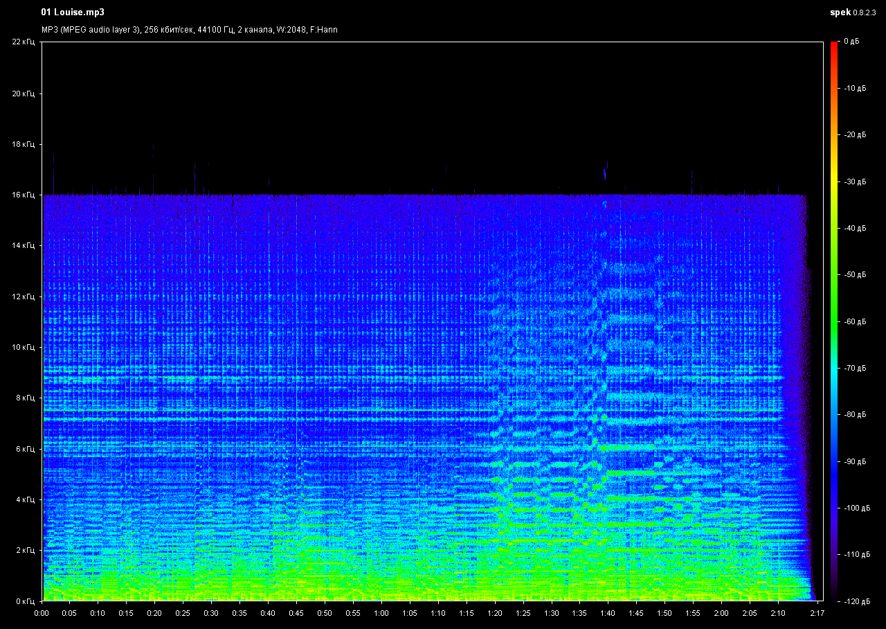This screenshot has width=886, height=629.
Task: Click the 4 кГц frequency axis label
Action: tap(24, 499)
